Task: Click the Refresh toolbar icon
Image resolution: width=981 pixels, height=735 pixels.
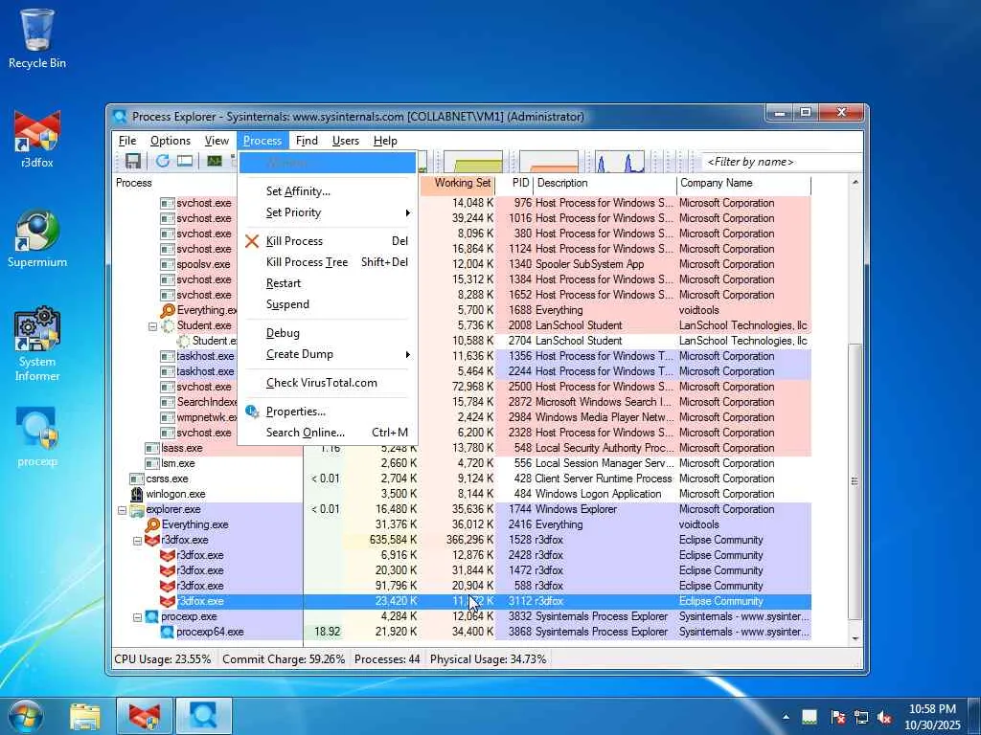Action: click(x=163, y=161)
